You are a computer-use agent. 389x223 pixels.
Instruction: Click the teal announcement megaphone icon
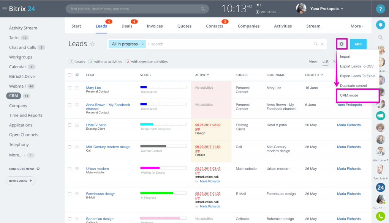coord(380,116)
